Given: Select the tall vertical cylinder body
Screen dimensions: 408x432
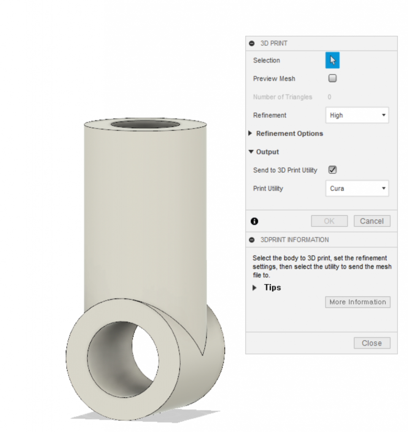Looking at the screenshot, I should tap(145, 209).
